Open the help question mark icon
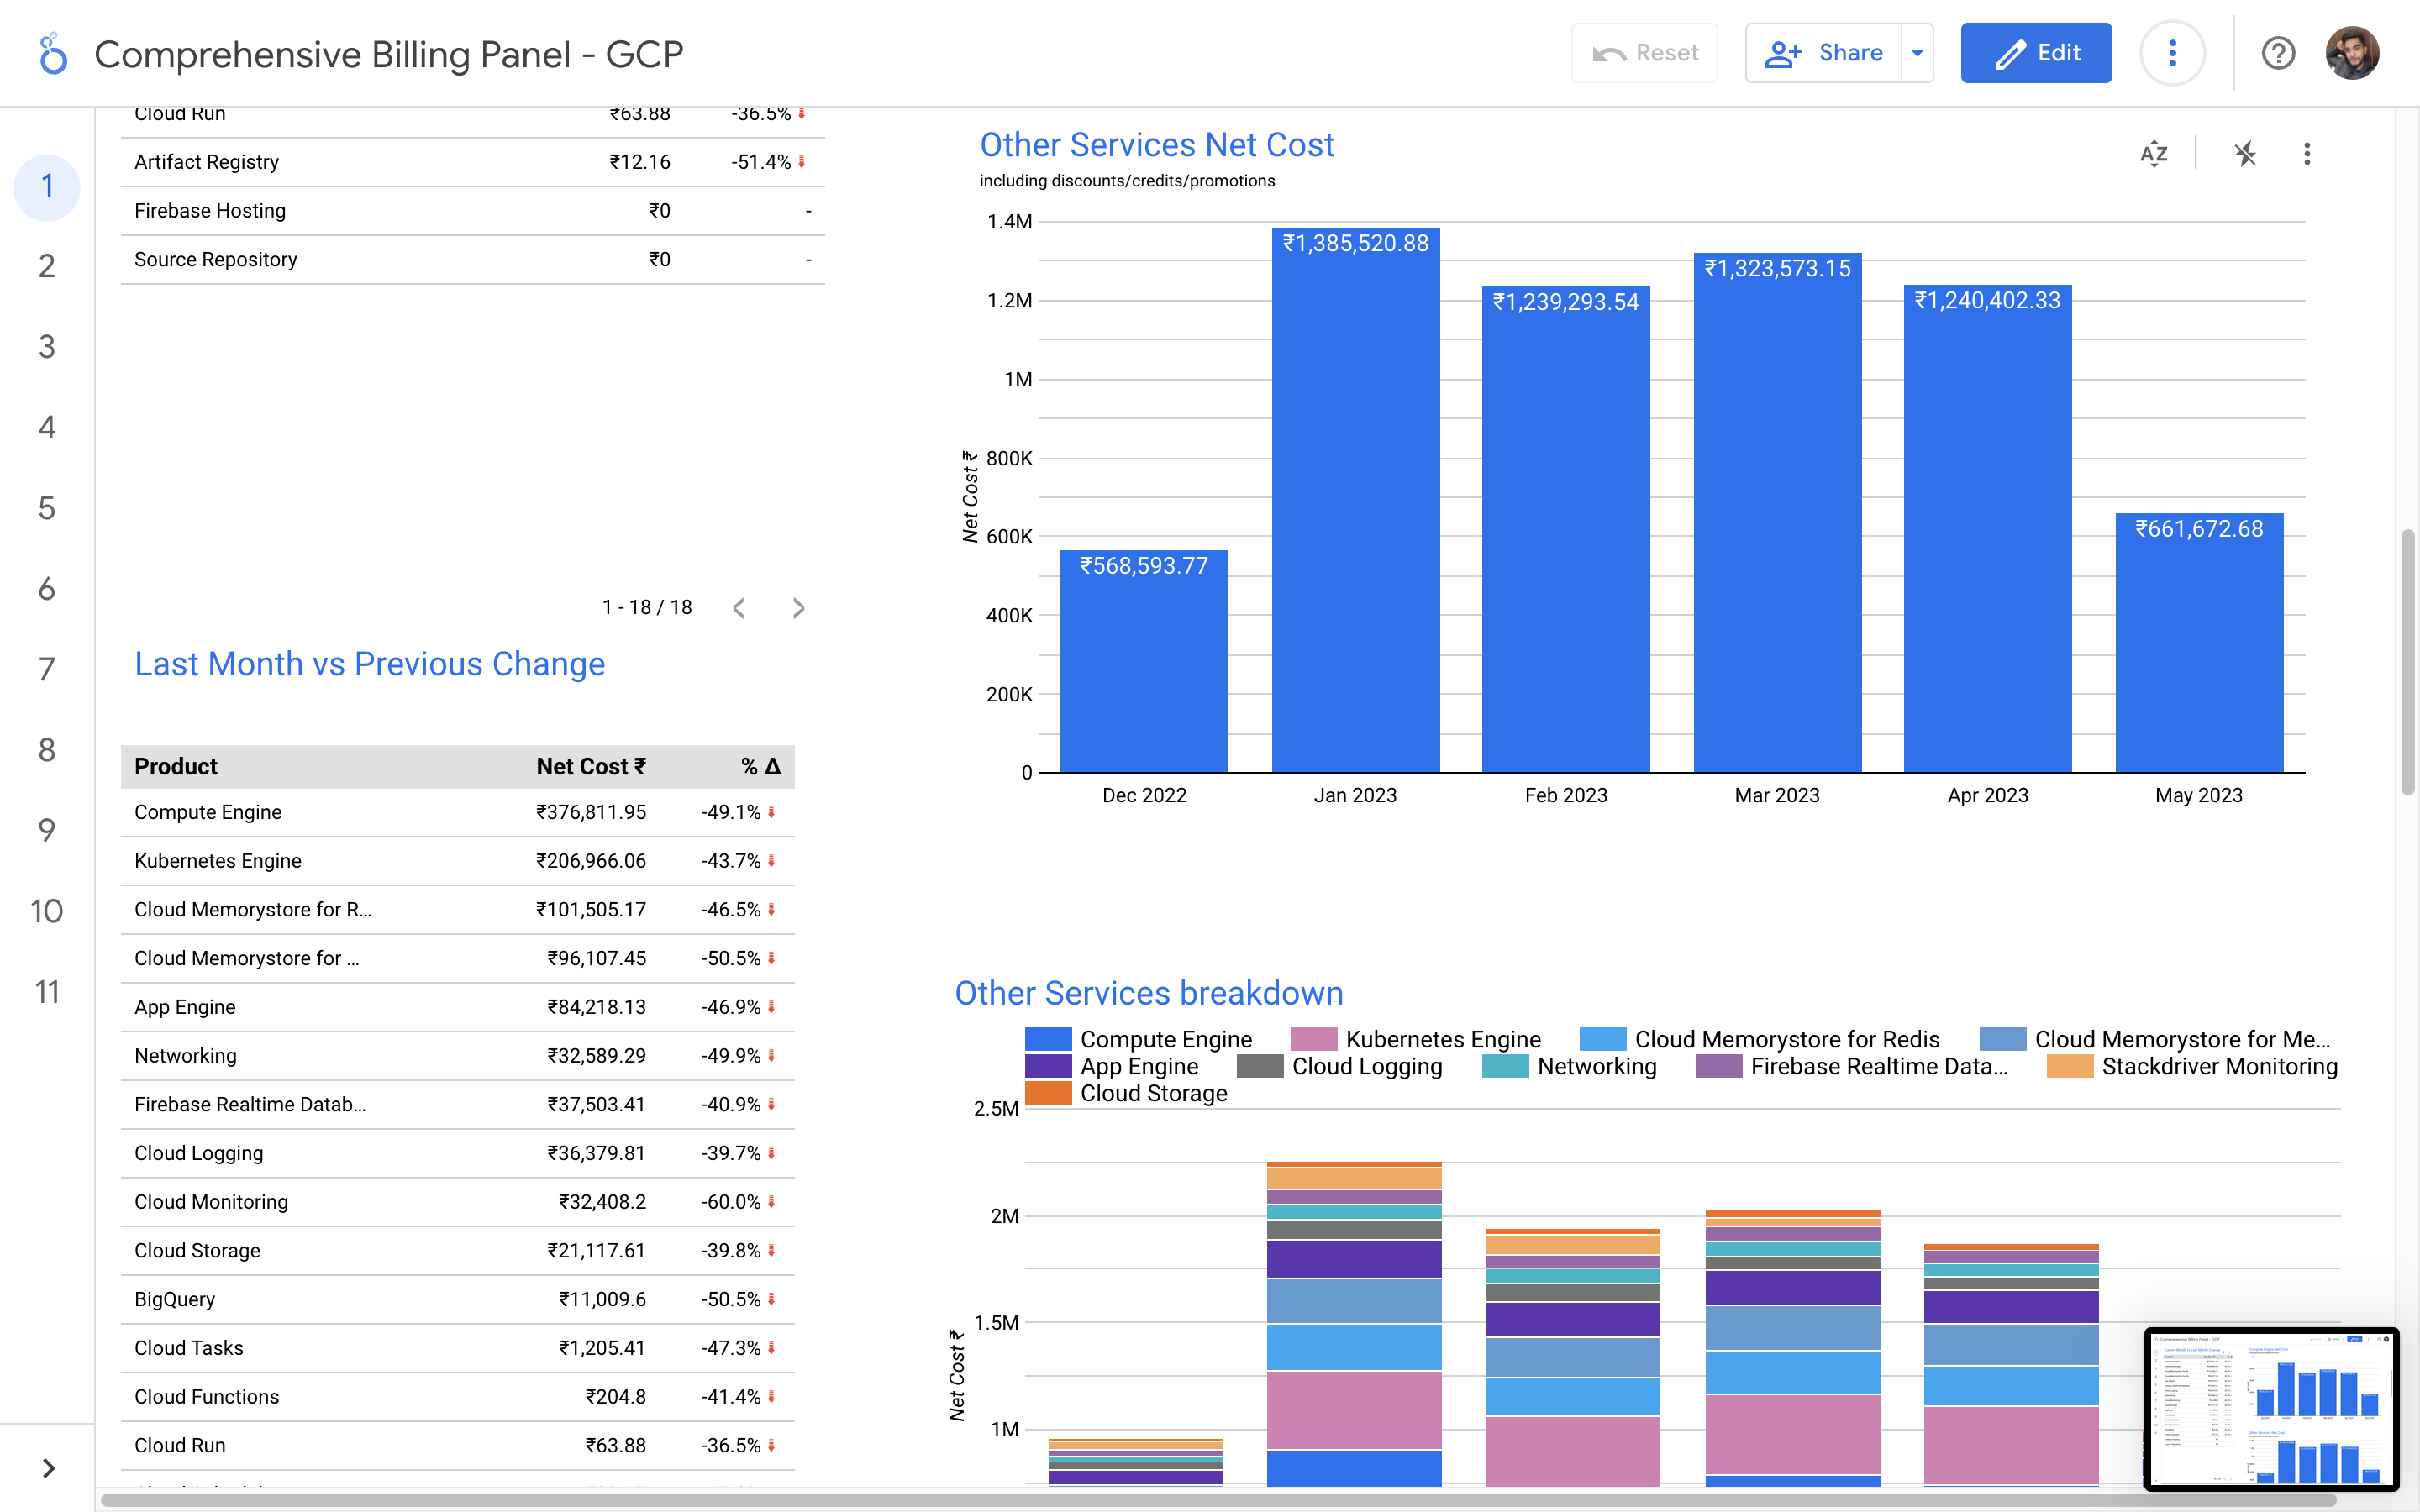Viewport: 2420px width, 1512px height. coord(2278,54)
